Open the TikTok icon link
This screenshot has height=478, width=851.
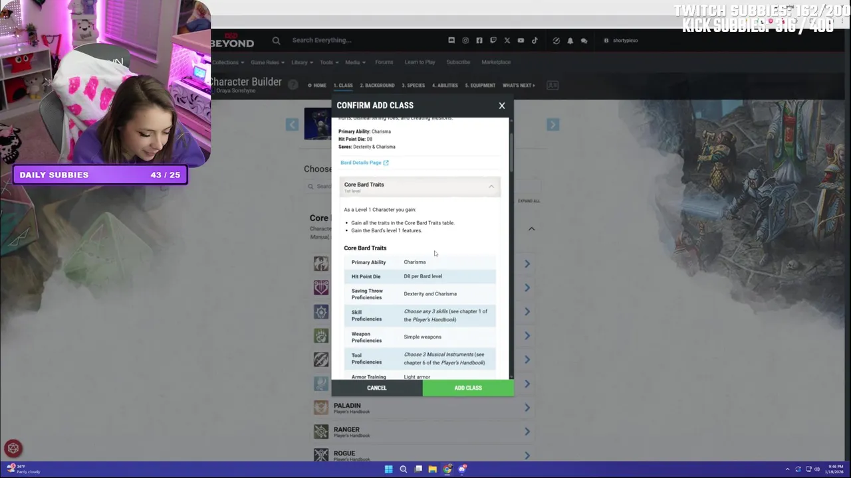coord(535,40)
